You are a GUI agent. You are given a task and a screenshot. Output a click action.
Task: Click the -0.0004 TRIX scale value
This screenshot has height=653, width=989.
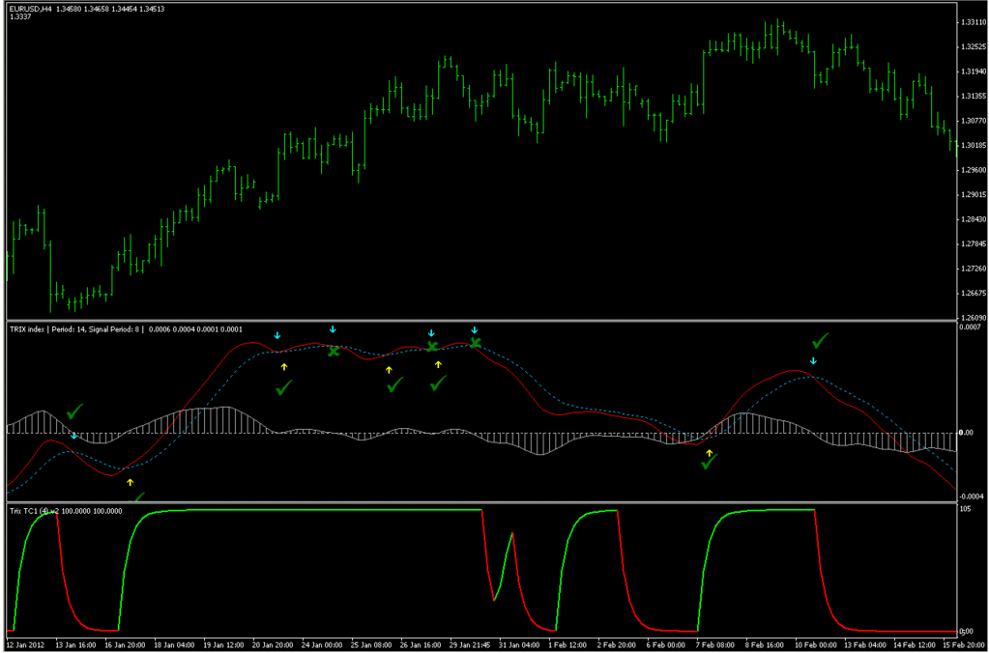pos(970,497)
